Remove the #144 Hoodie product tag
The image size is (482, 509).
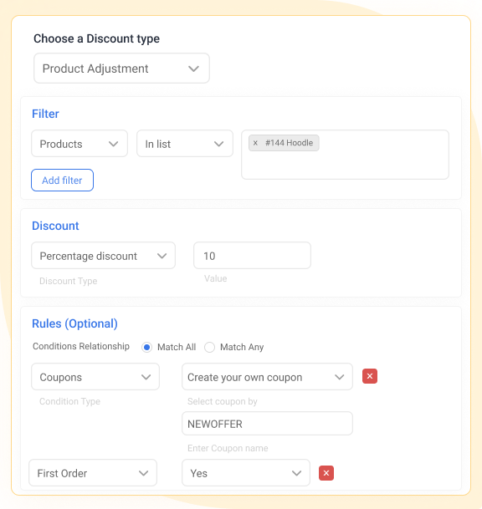coord(255,143)
